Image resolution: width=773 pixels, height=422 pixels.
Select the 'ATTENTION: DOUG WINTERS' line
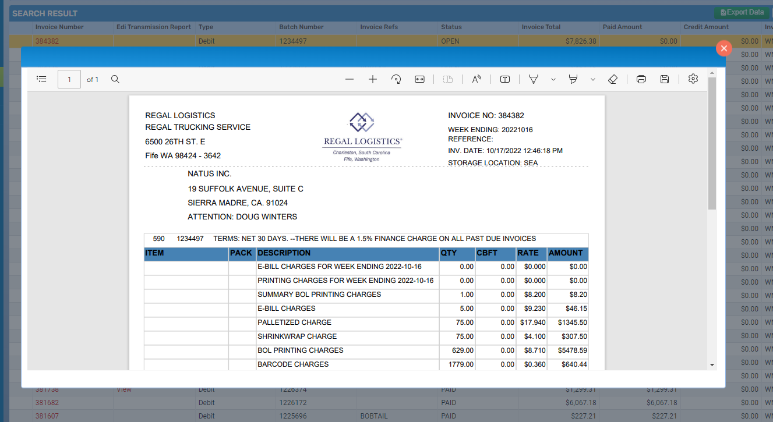[x=242, y=217]
